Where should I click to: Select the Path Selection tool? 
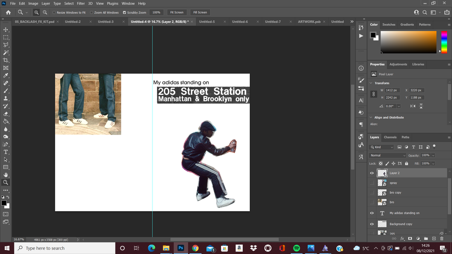(6, 160)
